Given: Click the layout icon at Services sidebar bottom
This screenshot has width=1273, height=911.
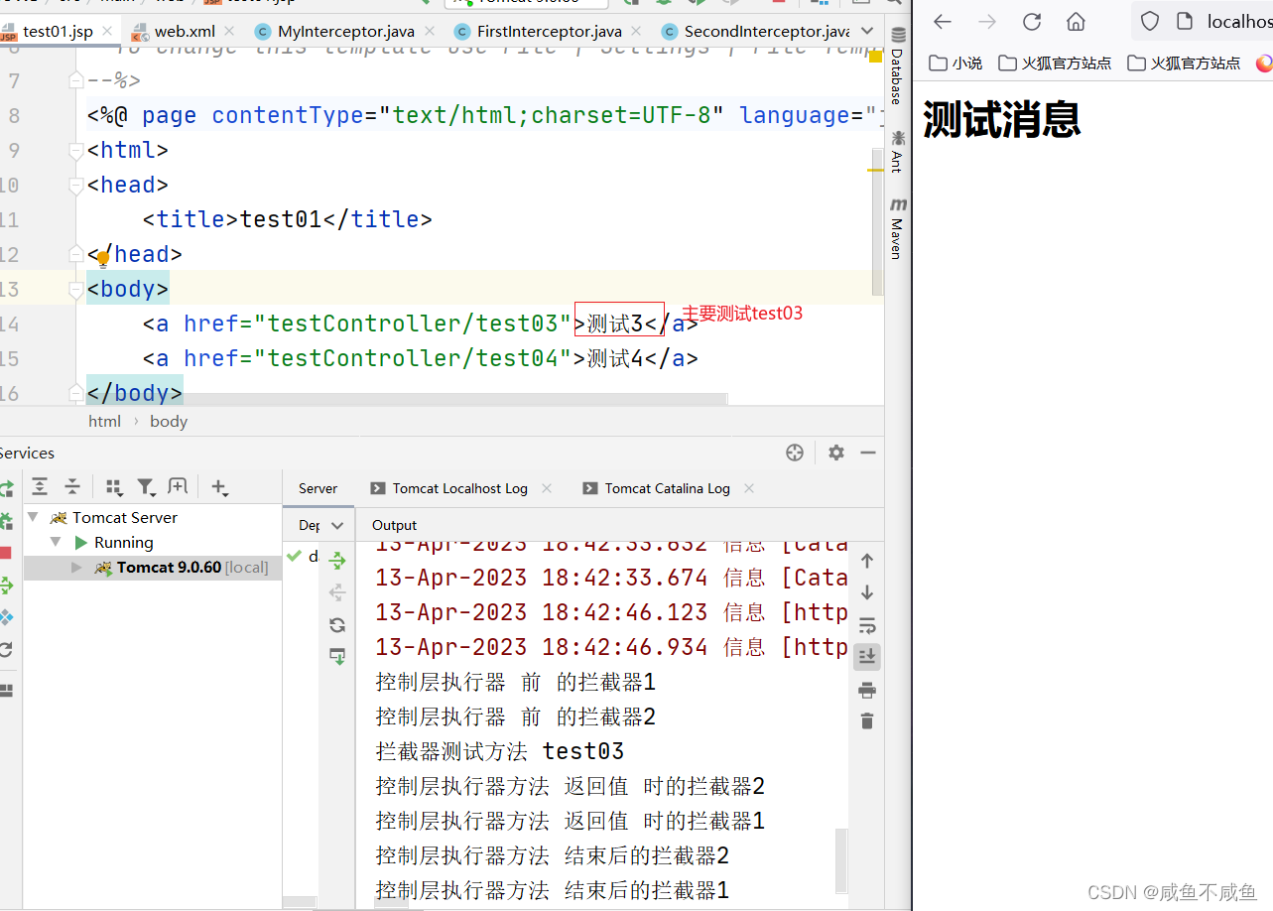Looking at the screenshot, I should [x=5, y=691].
